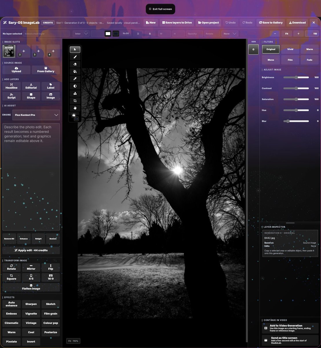Add an Image layer

pos(51,96)
